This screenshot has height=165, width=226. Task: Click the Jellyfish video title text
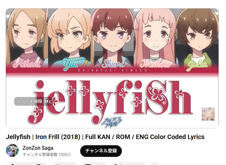coord(105,137)
